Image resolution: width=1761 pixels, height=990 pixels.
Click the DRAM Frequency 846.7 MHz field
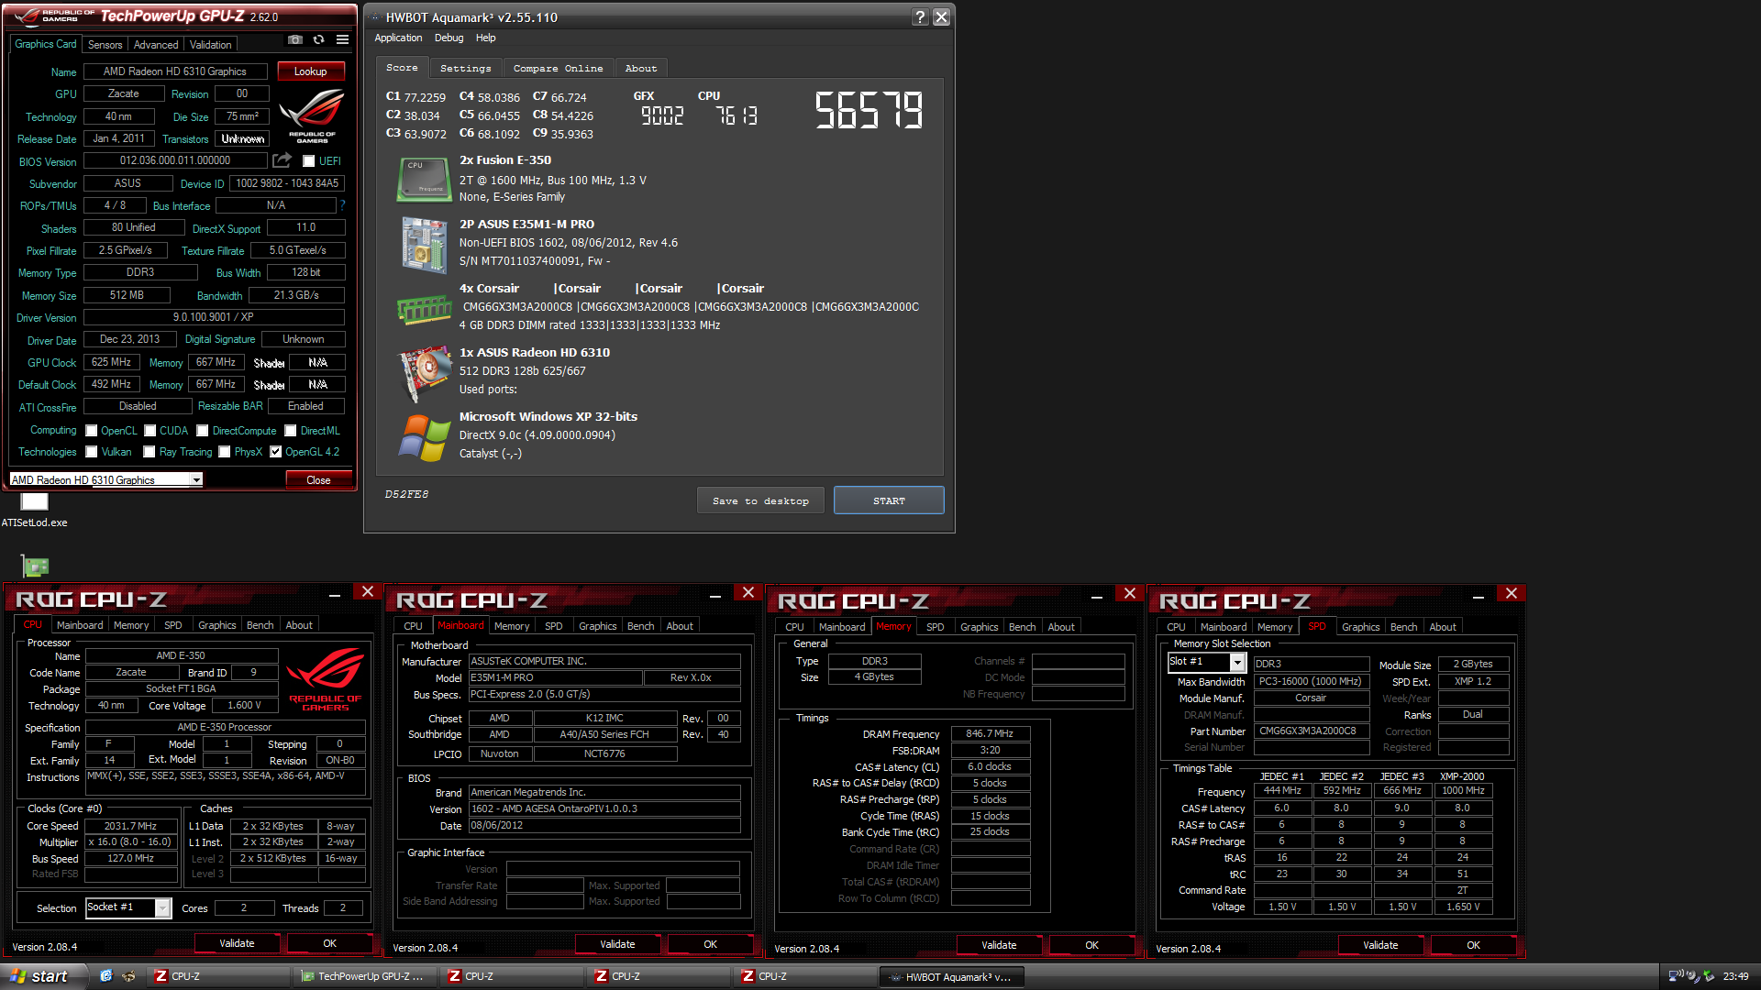point(990,733)
